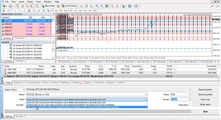Toggle the Use date checkbox
The image size is (221, 120).
[x=25, y=105]
